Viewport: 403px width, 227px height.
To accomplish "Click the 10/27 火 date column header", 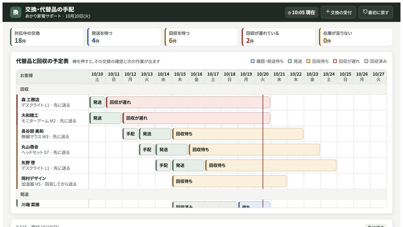I will click(x=378, y=77).
